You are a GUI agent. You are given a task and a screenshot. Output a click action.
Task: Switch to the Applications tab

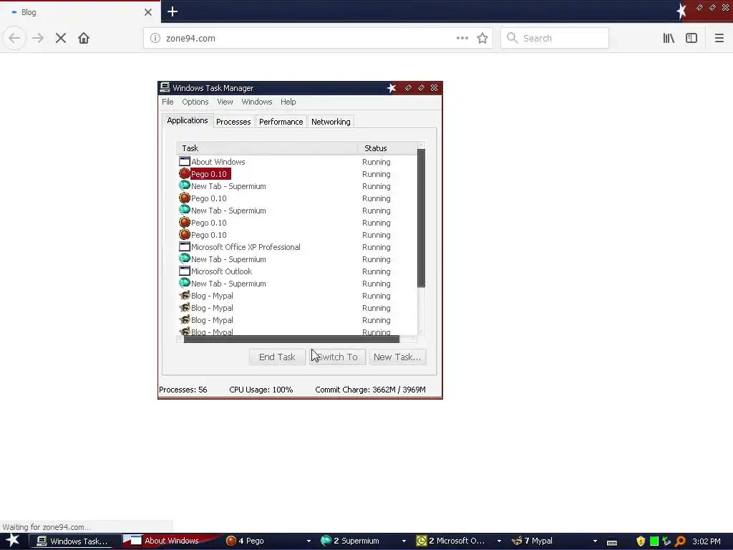coord(188,120)
